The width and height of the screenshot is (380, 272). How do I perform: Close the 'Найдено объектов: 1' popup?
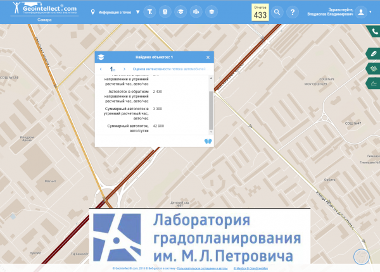[208, 58]
